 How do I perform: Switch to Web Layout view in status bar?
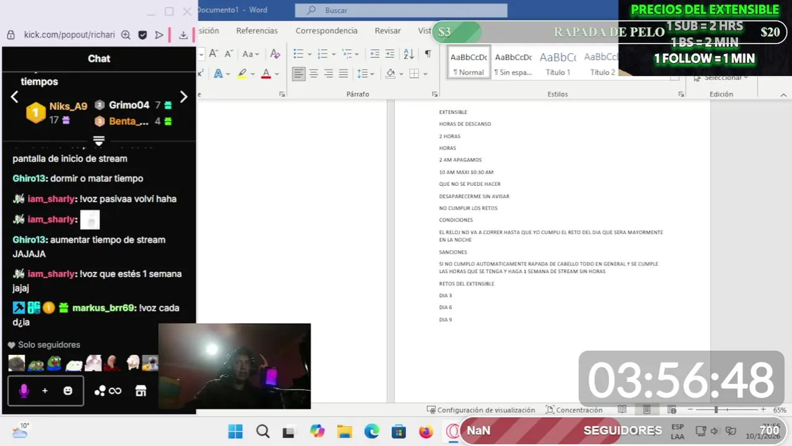tap(672, 410)
